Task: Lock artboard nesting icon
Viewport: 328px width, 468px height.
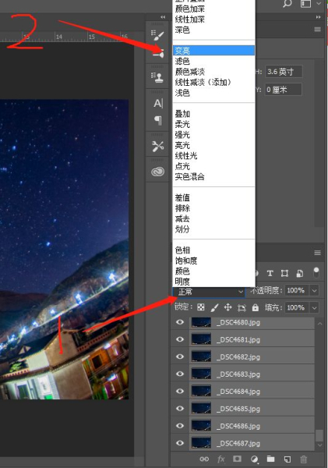Action: [x=242, y=308]
